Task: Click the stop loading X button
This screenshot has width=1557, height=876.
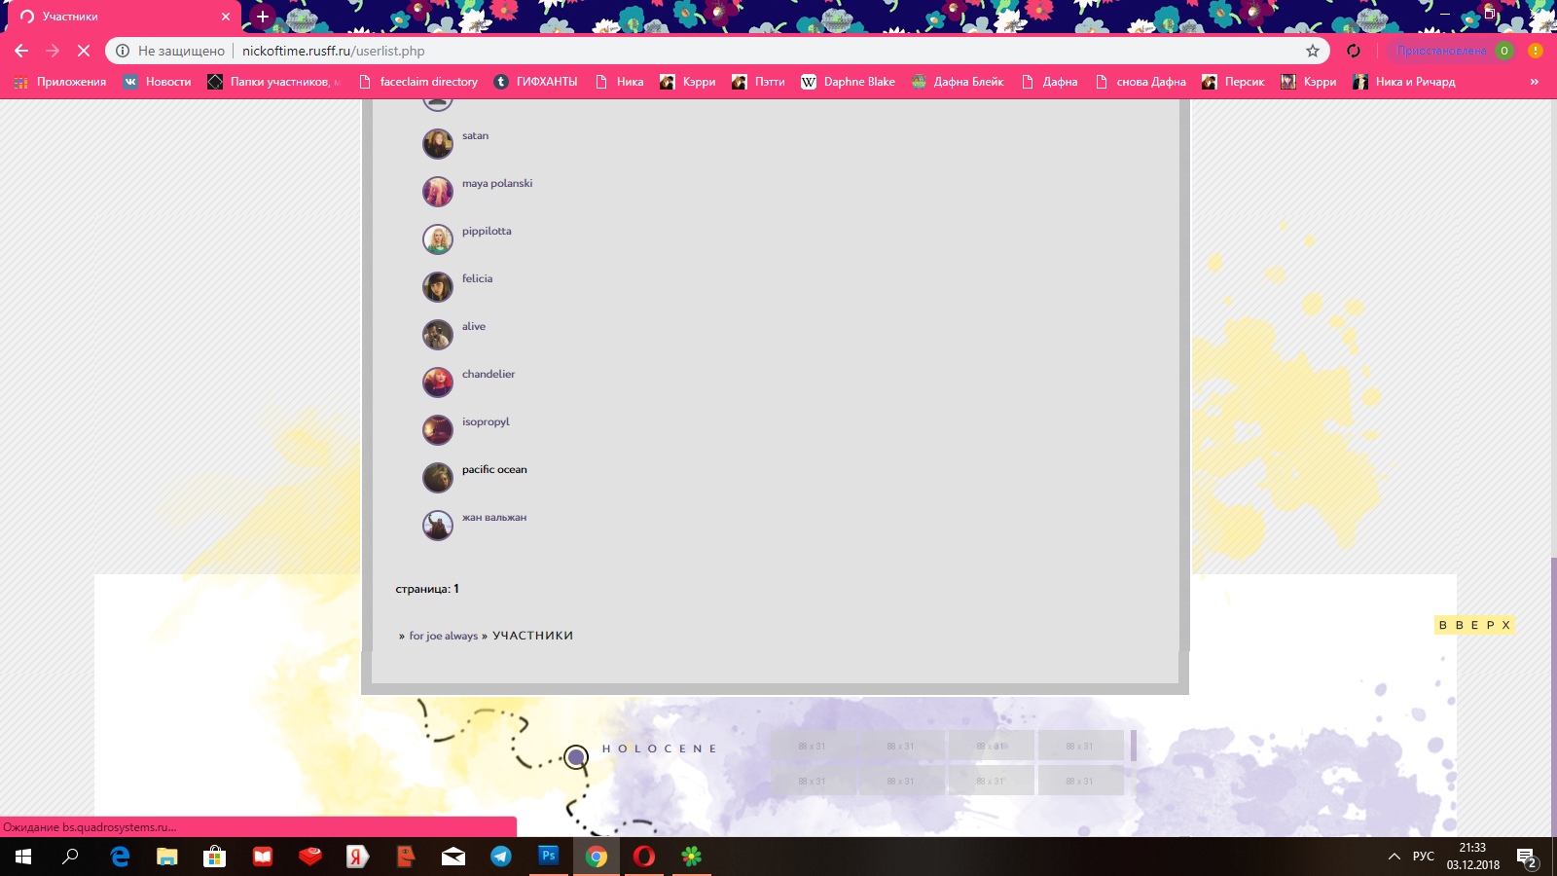Action: pyautogui.click(x=84, y=51)
